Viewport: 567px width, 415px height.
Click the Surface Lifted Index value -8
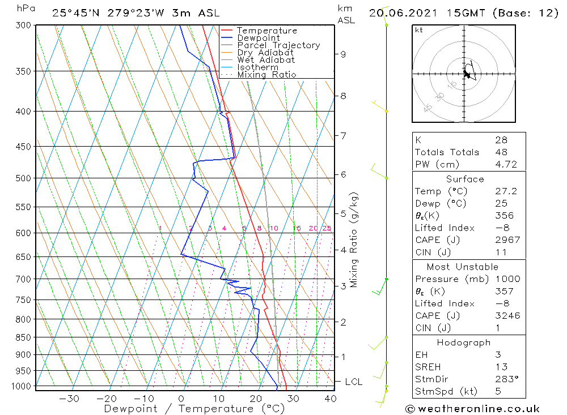coord(502,228)
